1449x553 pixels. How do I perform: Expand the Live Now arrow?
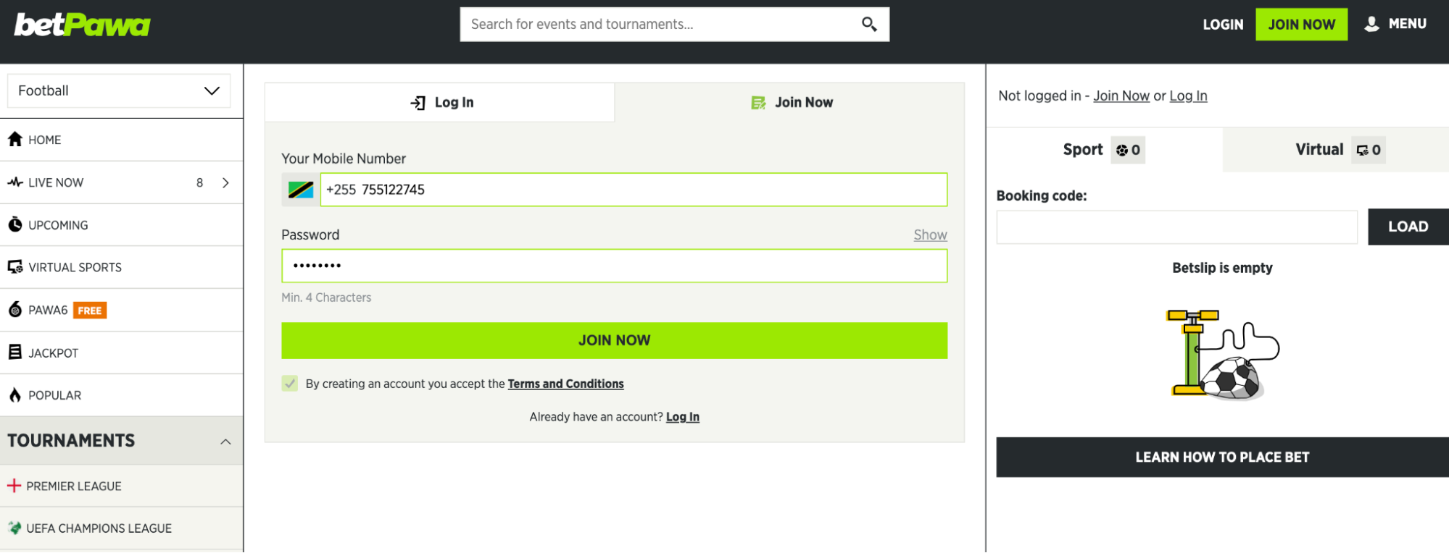225,182
